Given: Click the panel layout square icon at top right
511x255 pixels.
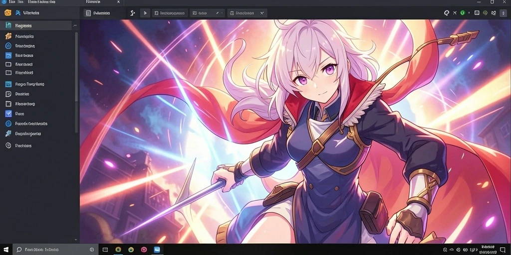Looking at the screenshot, I should [477, 13].
